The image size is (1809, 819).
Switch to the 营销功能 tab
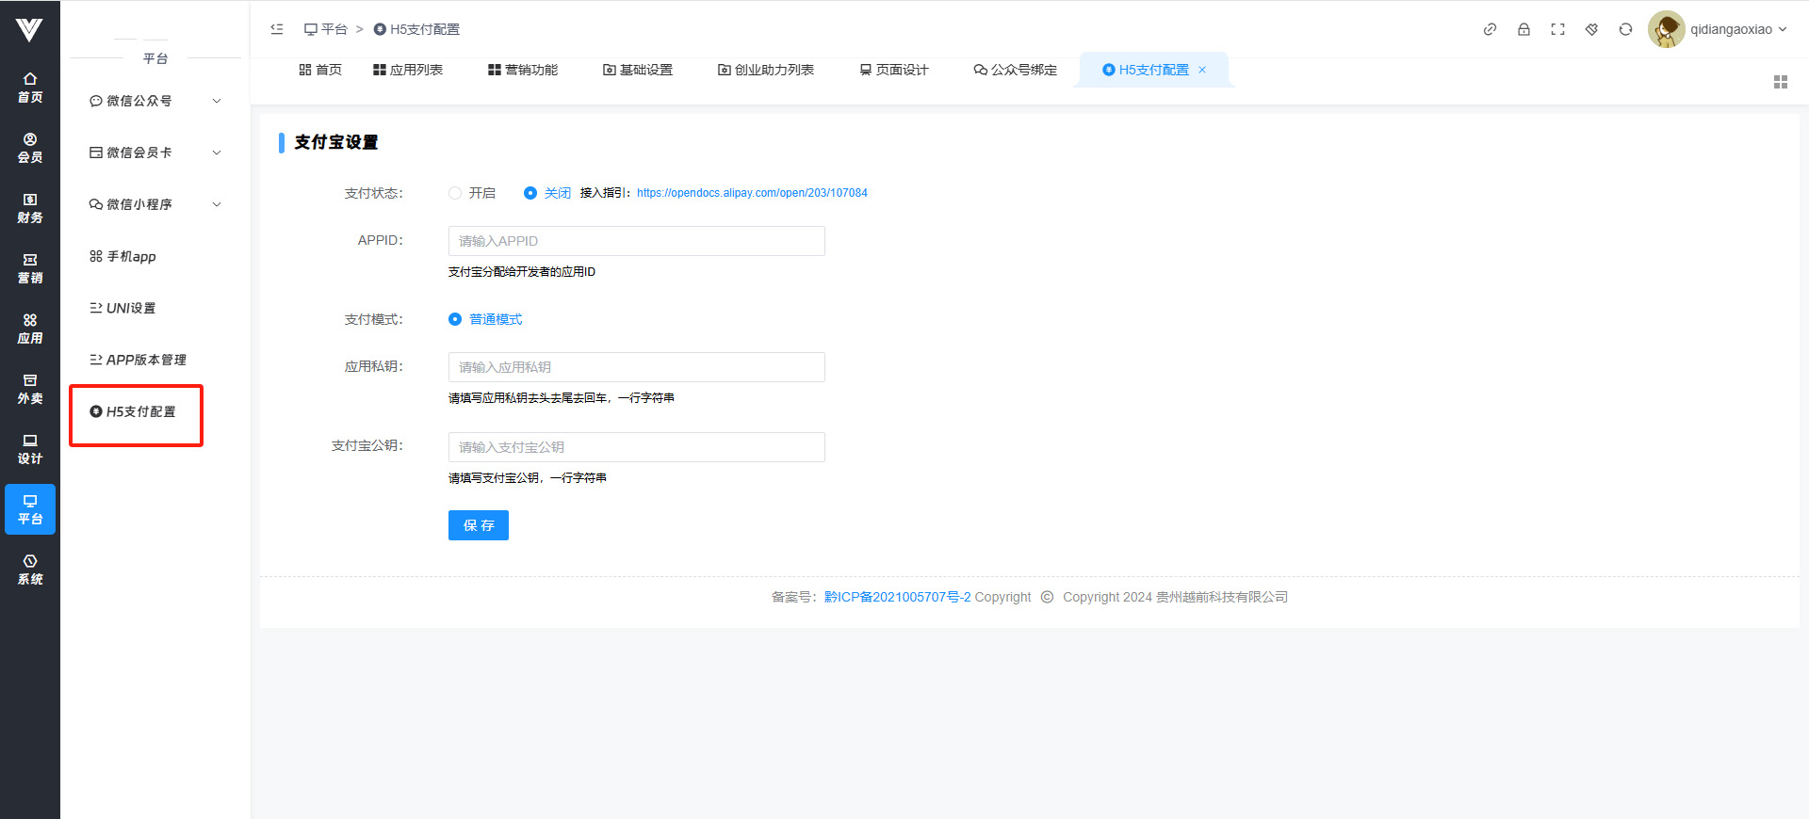[x=523, y=70]
